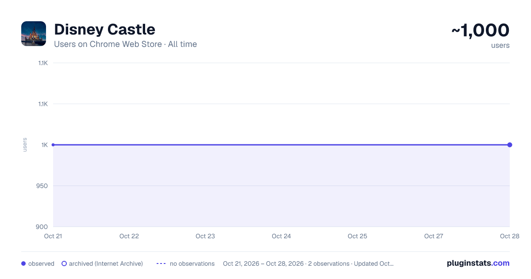Click the 1K y-axis label

coord(45,145)
